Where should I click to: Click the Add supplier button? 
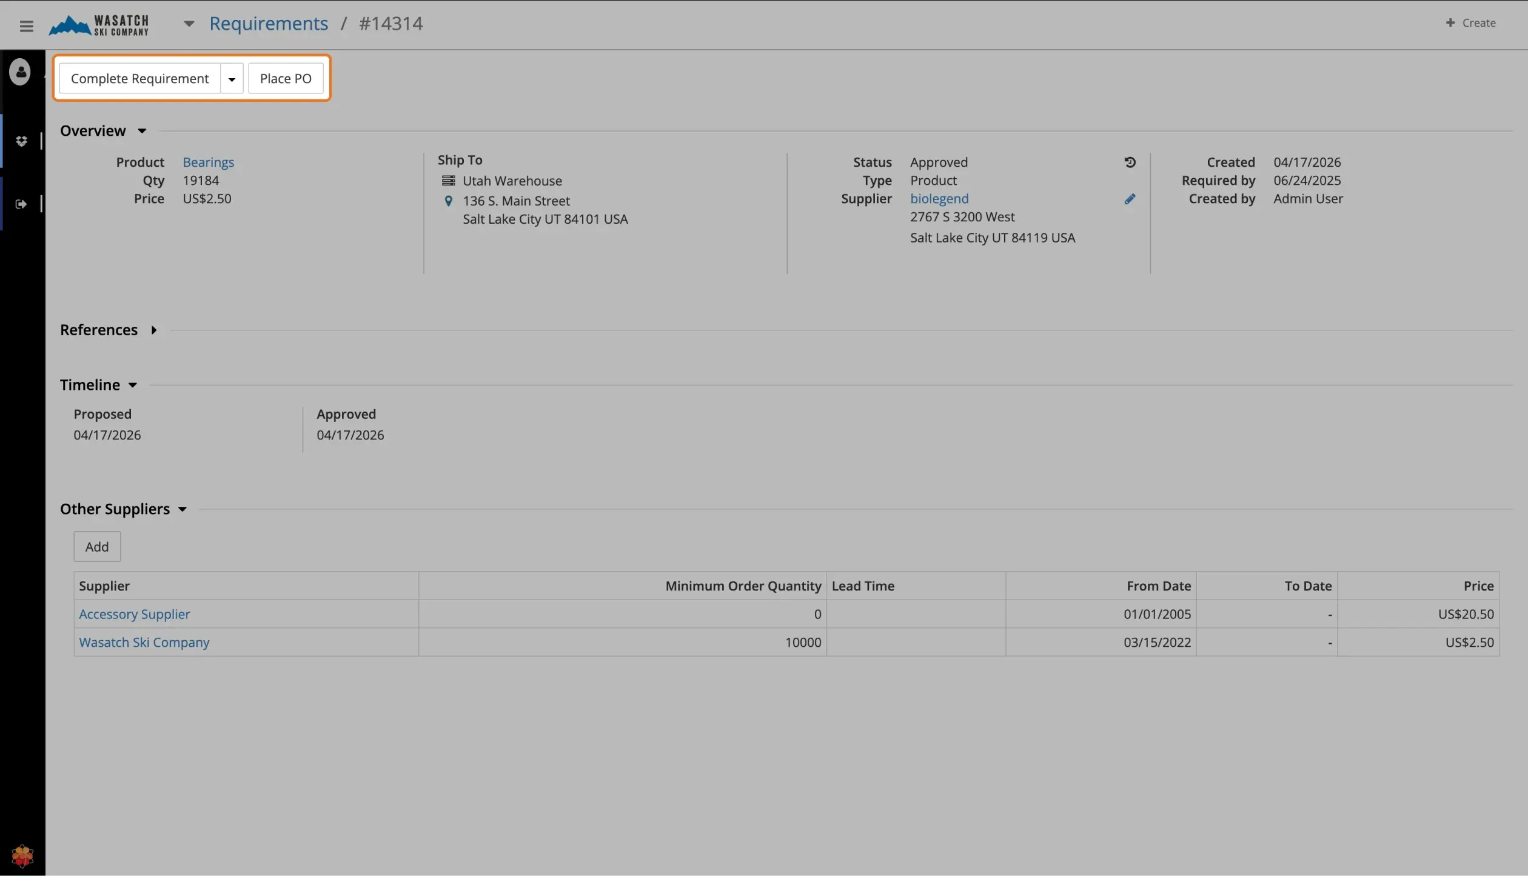(97, 547)
